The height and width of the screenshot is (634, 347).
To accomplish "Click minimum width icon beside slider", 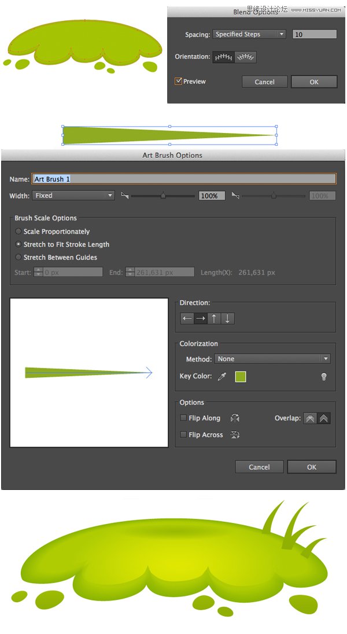I will [125, 196].
